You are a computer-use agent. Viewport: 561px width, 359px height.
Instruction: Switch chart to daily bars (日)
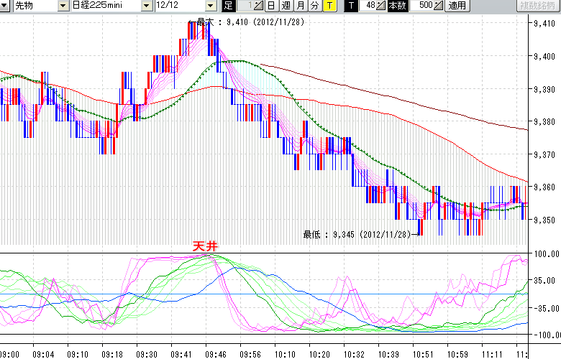(x=271, y=6)
